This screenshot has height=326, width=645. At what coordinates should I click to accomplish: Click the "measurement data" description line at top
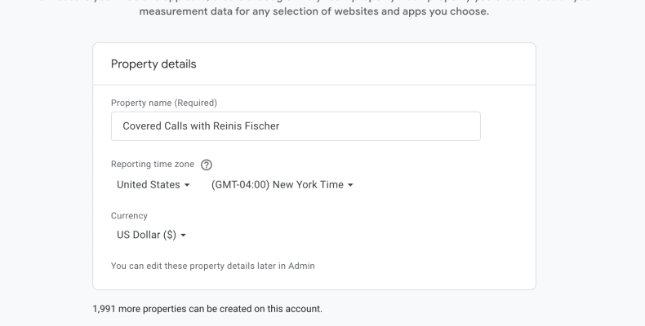(314, 12)
